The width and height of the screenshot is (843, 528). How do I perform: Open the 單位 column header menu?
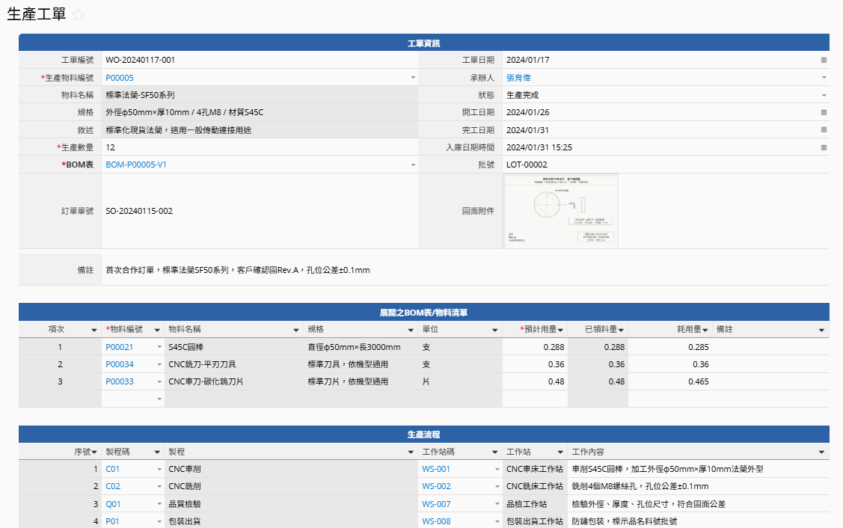click(x=494, y=330)
